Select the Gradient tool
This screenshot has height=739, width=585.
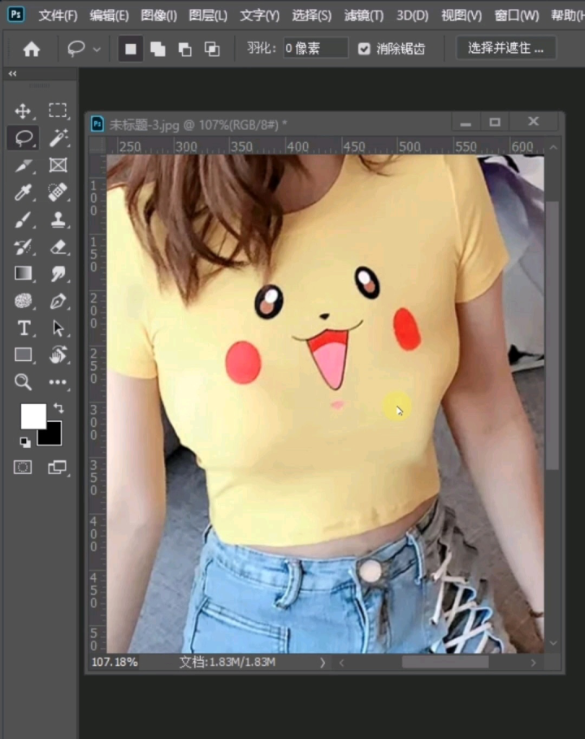pos(23,273)
